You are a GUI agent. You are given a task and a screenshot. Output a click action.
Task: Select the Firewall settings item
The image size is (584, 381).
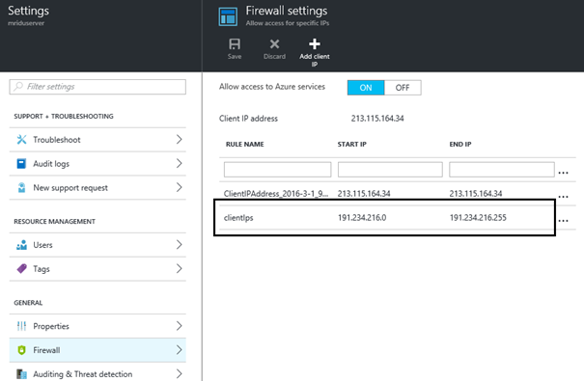(97, 350)
